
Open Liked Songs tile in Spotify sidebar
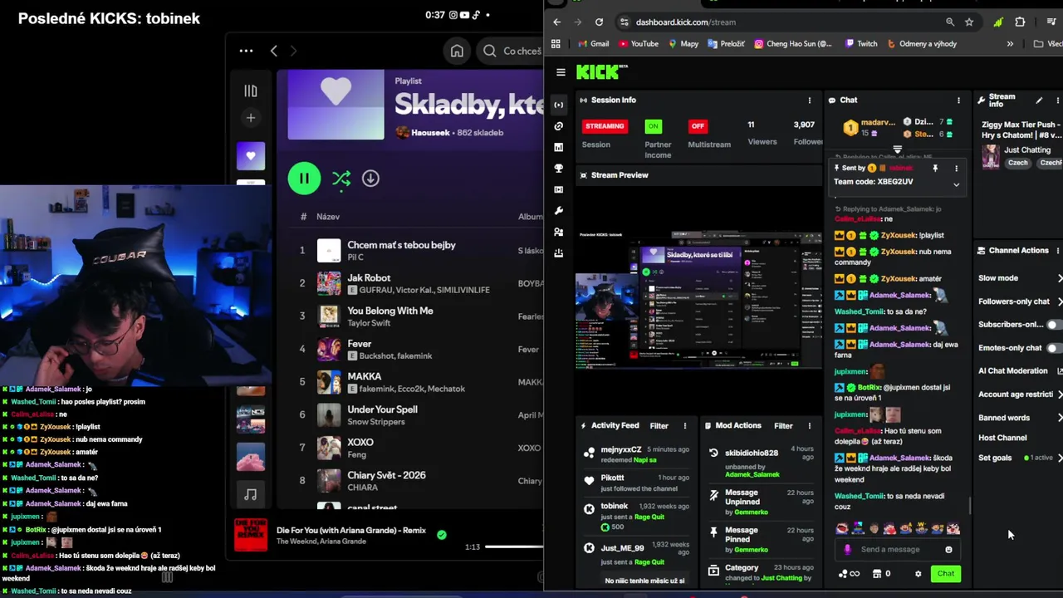251,156
